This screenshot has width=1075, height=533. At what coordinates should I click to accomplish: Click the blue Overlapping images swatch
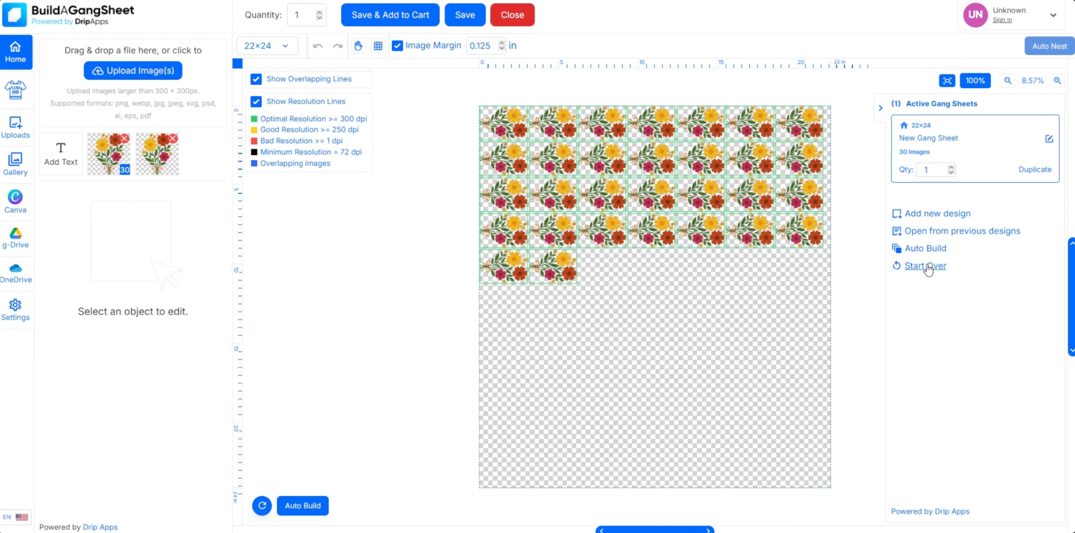click(254, 163)
